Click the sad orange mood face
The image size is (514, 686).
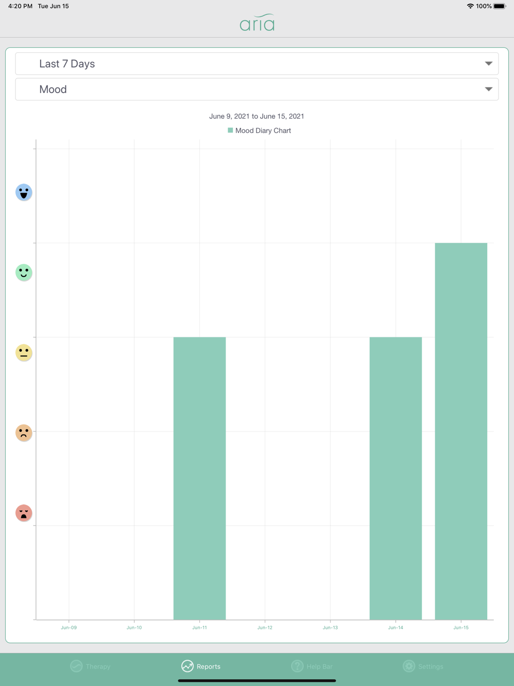tap(24, 433)
